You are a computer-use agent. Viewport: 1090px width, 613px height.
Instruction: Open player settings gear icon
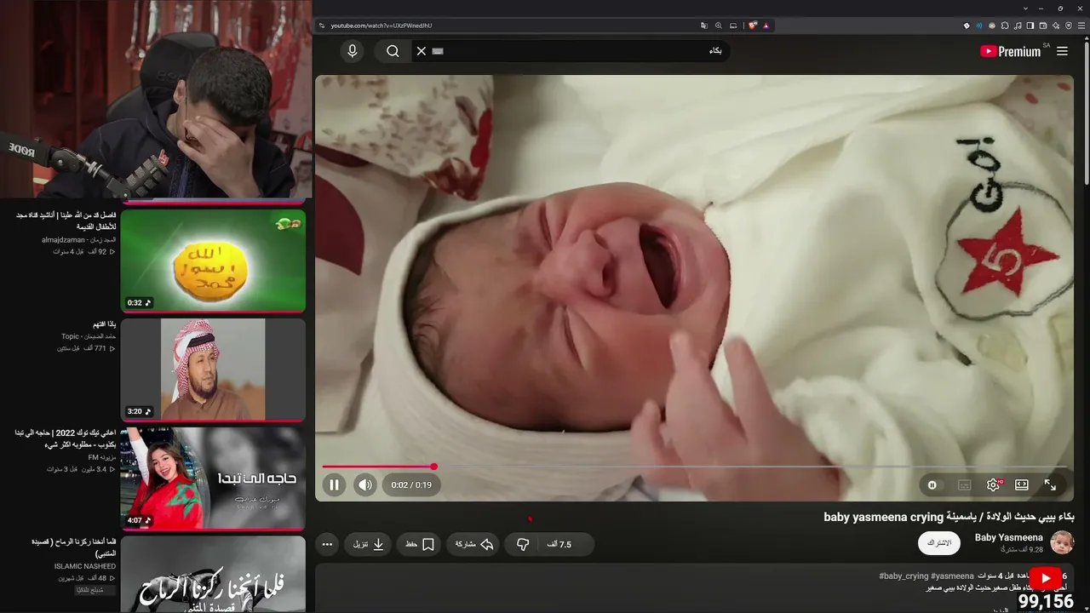pyautogui.click(x=993, y=485)
